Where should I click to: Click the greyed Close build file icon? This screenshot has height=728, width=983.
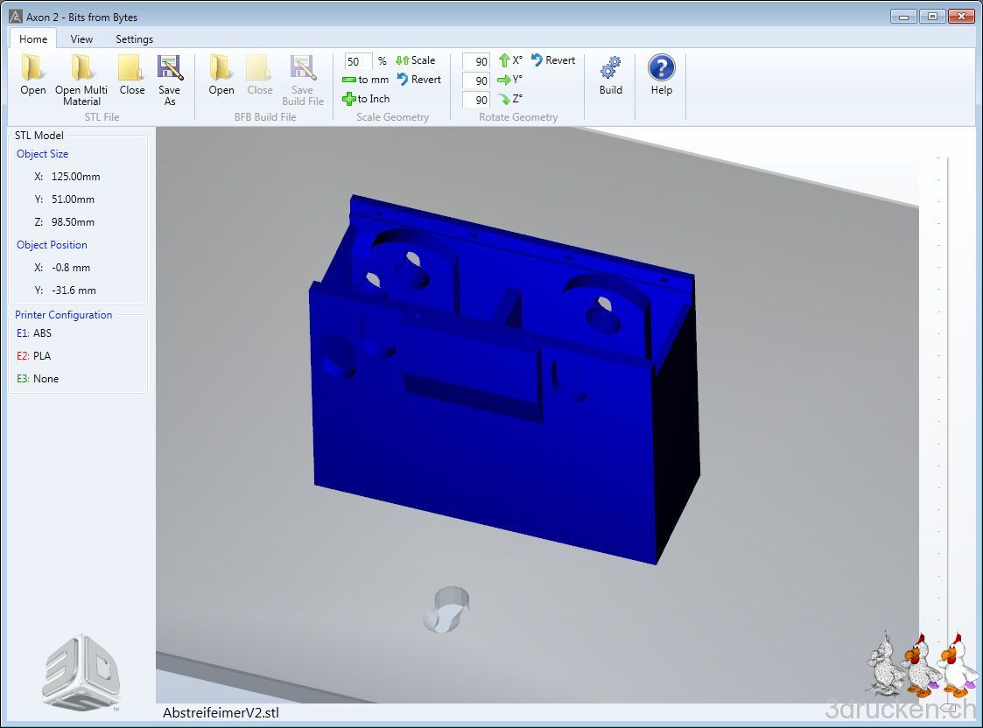tap(260, 67)
